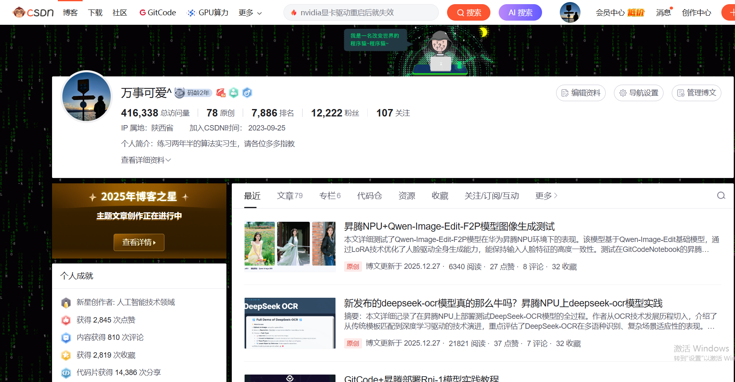Click the green verified identity badge

233,93
